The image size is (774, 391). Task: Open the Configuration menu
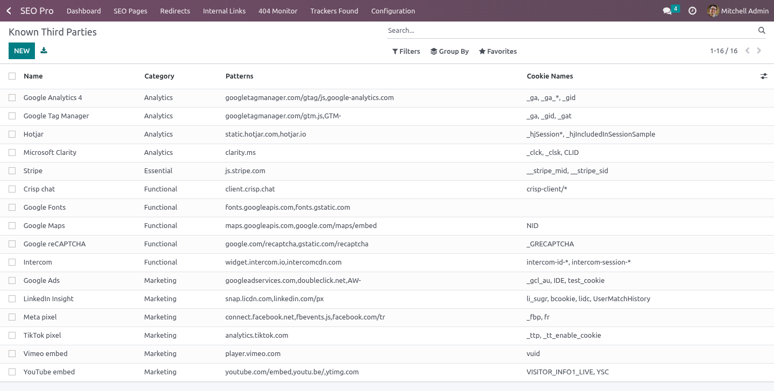click(x=393, y=11)
